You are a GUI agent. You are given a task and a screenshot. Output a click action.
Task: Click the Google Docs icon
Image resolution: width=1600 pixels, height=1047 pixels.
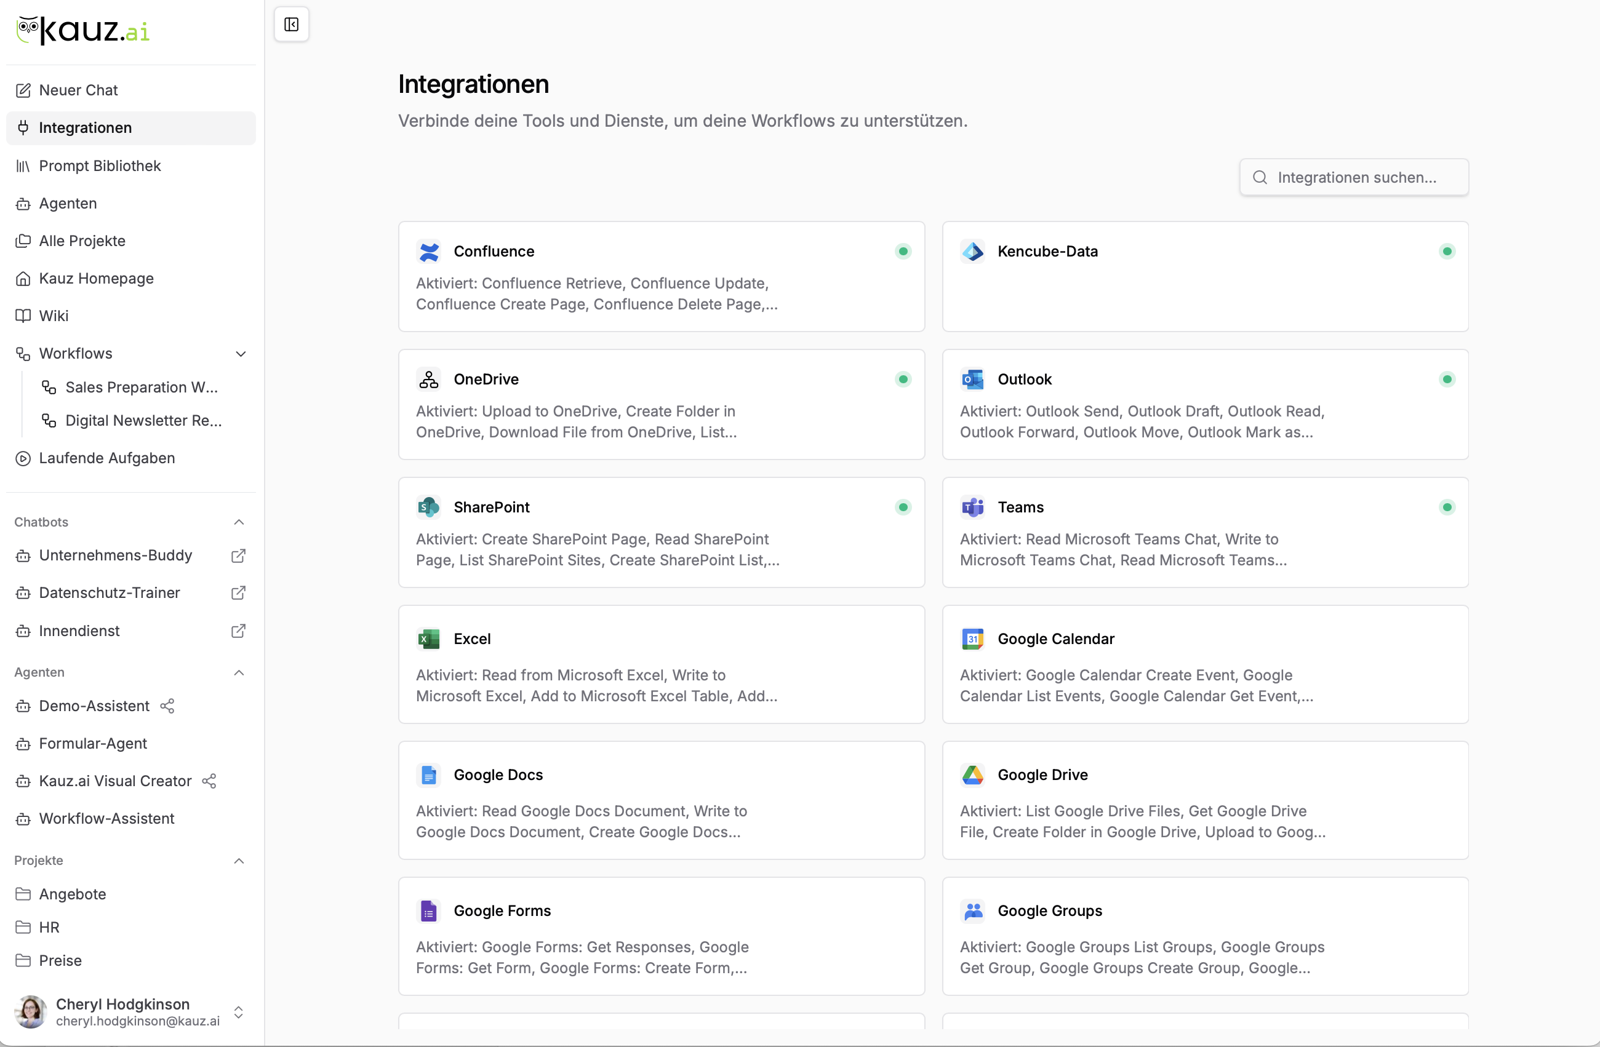tap(429, 776)
